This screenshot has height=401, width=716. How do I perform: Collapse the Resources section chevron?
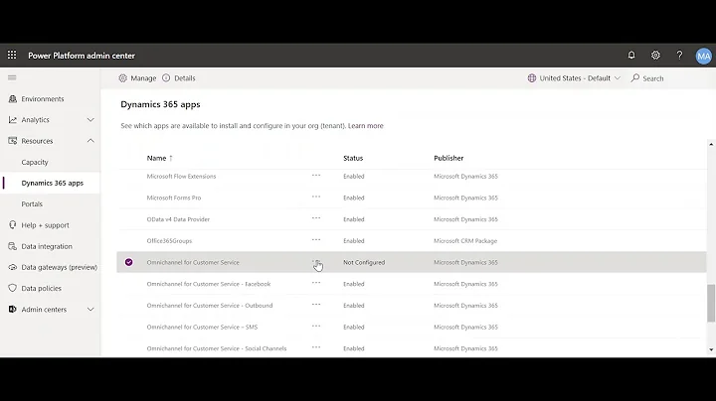point(90,141)
